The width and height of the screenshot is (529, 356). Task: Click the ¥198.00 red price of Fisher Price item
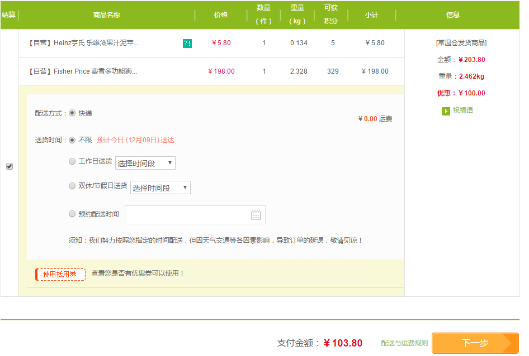point(221,71)
